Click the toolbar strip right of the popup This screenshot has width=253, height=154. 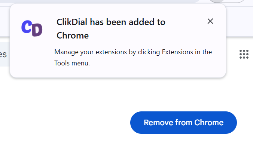[240, 22]
